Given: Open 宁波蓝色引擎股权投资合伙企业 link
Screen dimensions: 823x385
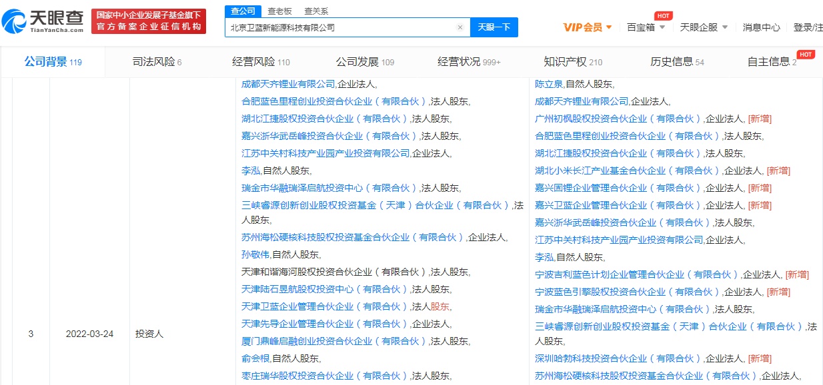Looking at the screenshot, I should point(628,292).
